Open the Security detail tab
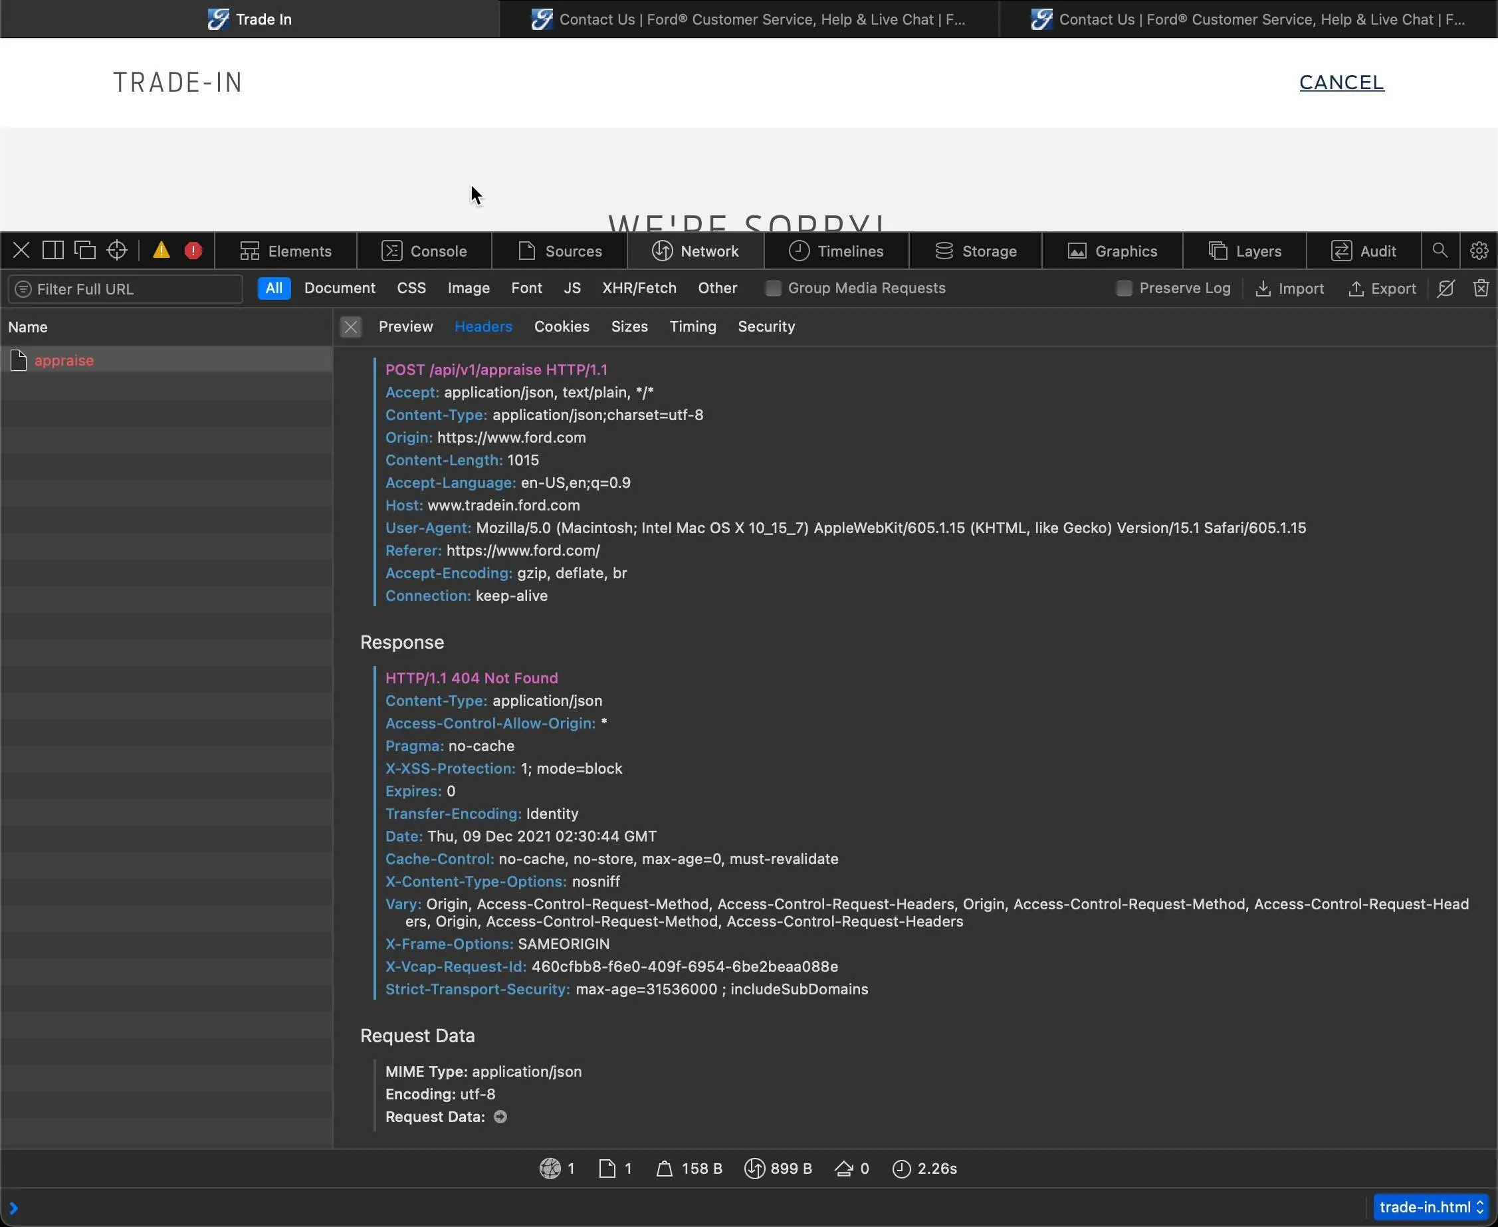1498x1227 pixels. pos(767,326)
